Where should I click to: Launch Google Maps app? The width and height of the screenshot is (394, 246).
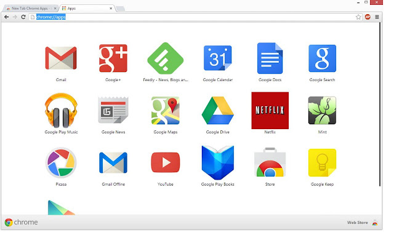tap(166, 111)
